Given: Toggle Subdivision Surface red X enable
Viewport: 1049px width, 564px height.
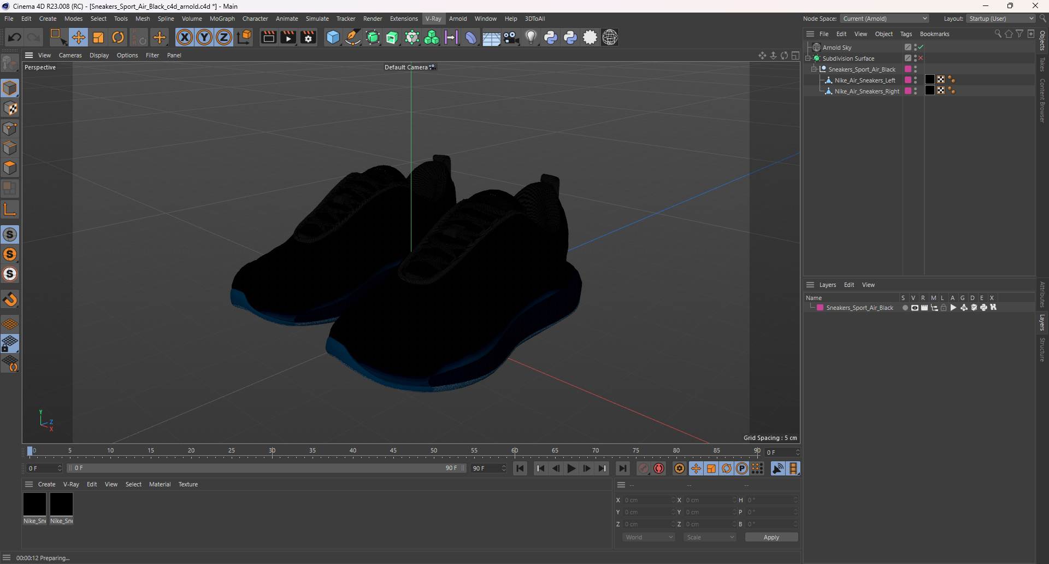Looking at the screenshot, I should click(921, 58).
